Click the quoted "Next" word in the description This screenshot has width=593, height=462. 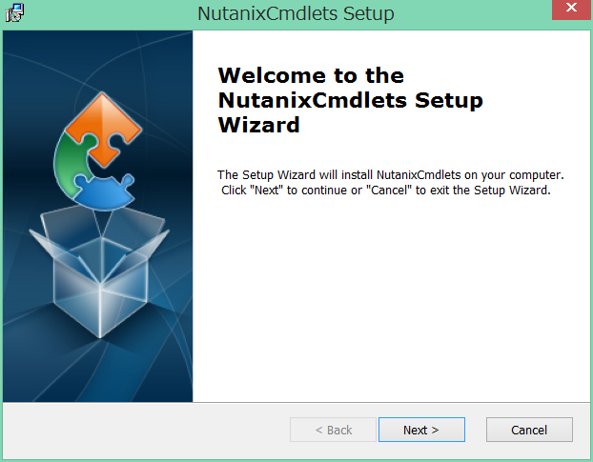coord(266,190)
